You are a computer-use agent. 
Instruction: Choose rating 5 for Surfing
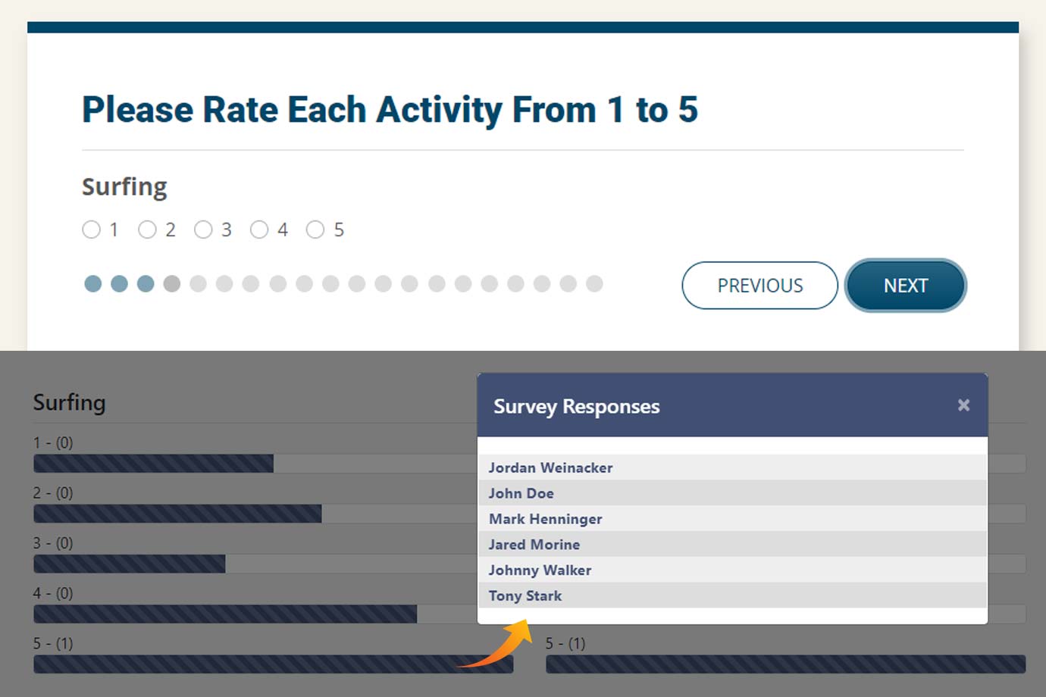pyautogui.click(x=315, y=230)
